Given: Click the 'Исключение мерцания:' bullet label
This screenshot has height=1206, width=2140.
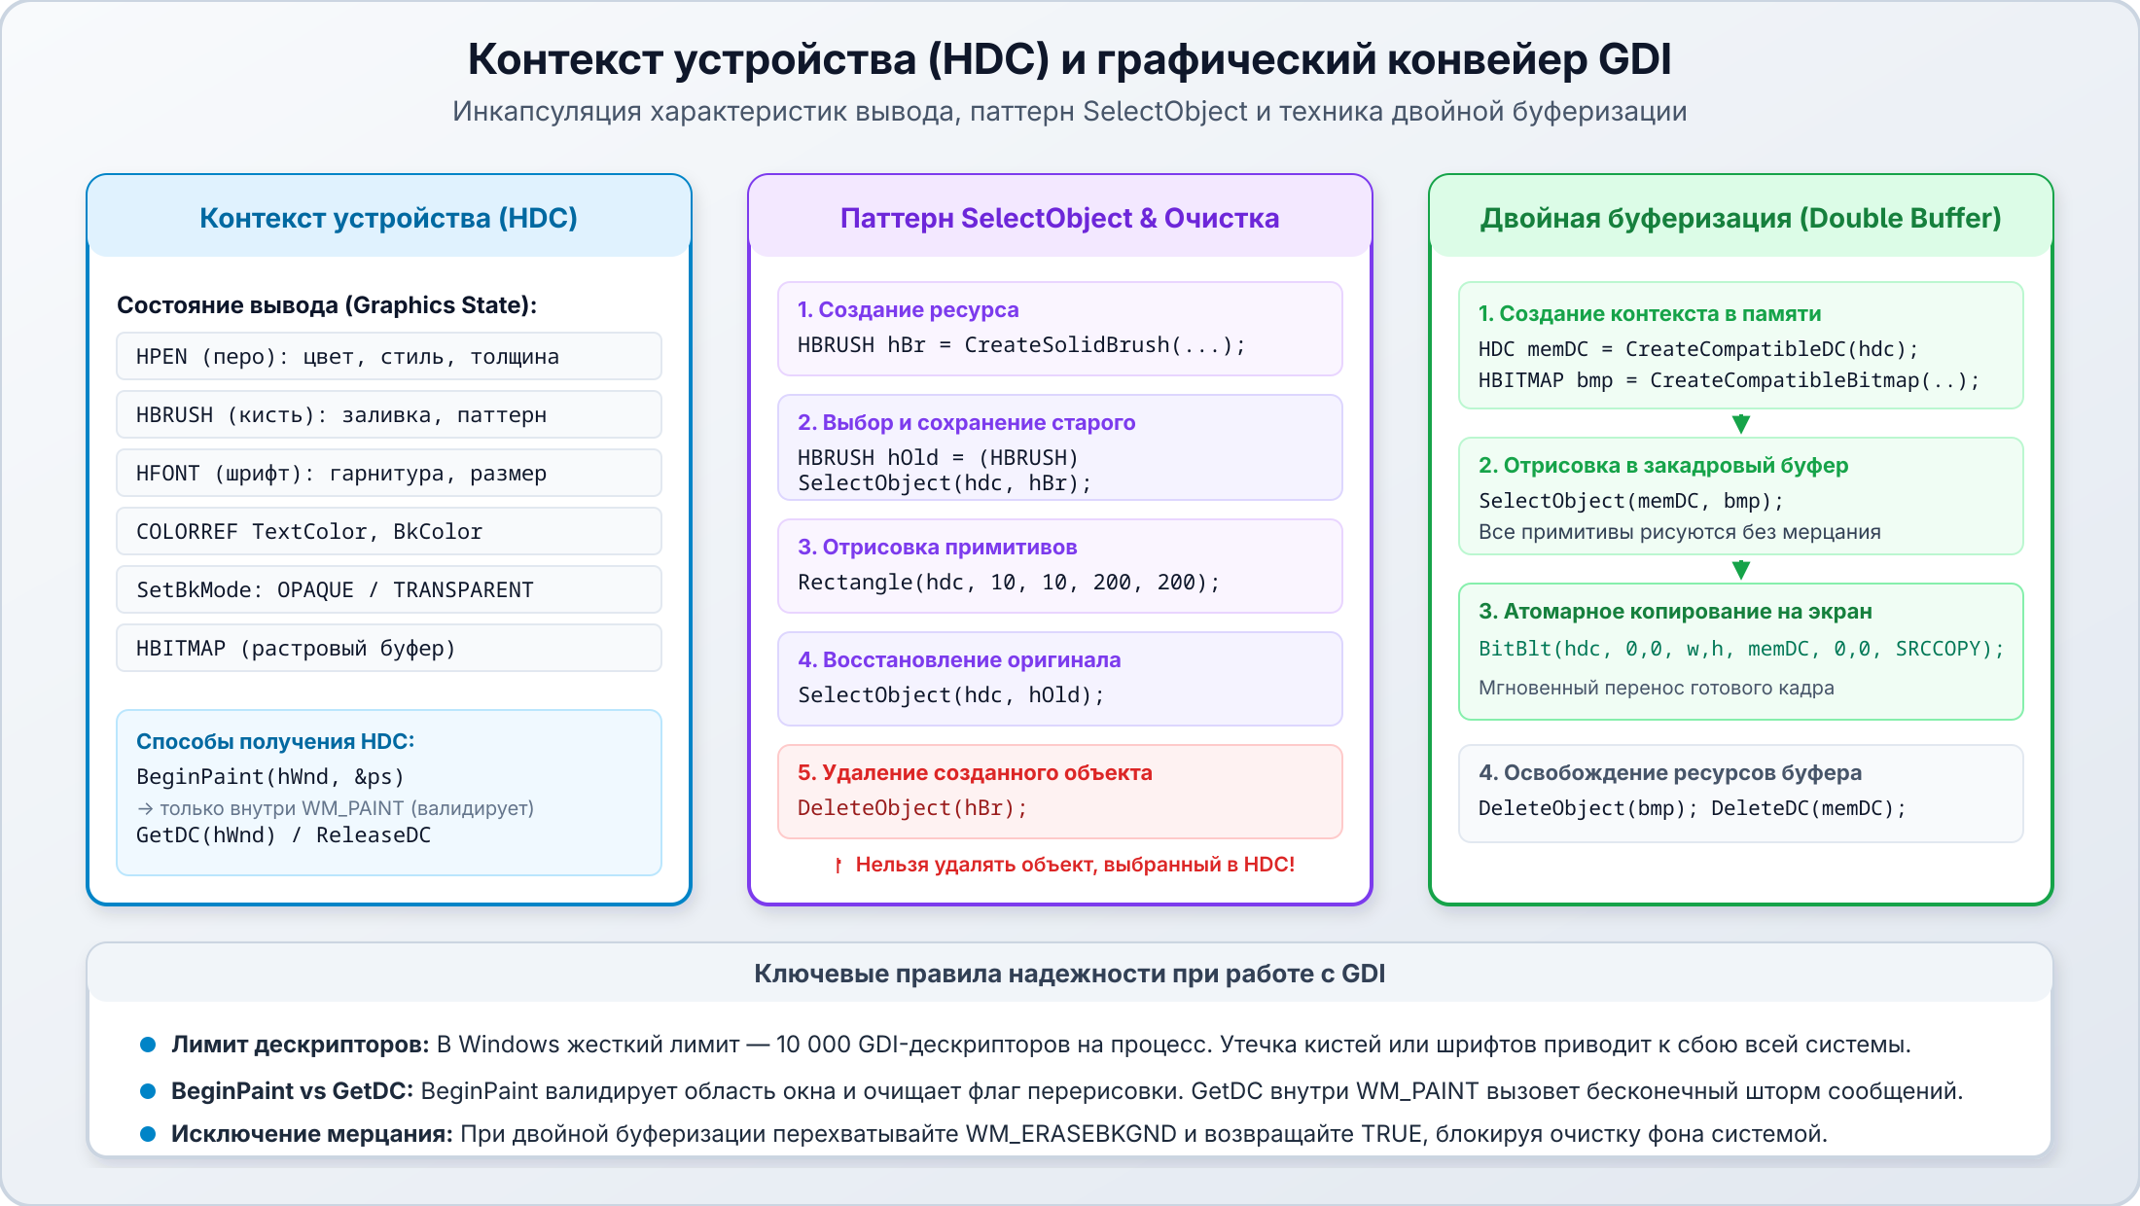Looking at the screenshot, I should [311, 1134].
